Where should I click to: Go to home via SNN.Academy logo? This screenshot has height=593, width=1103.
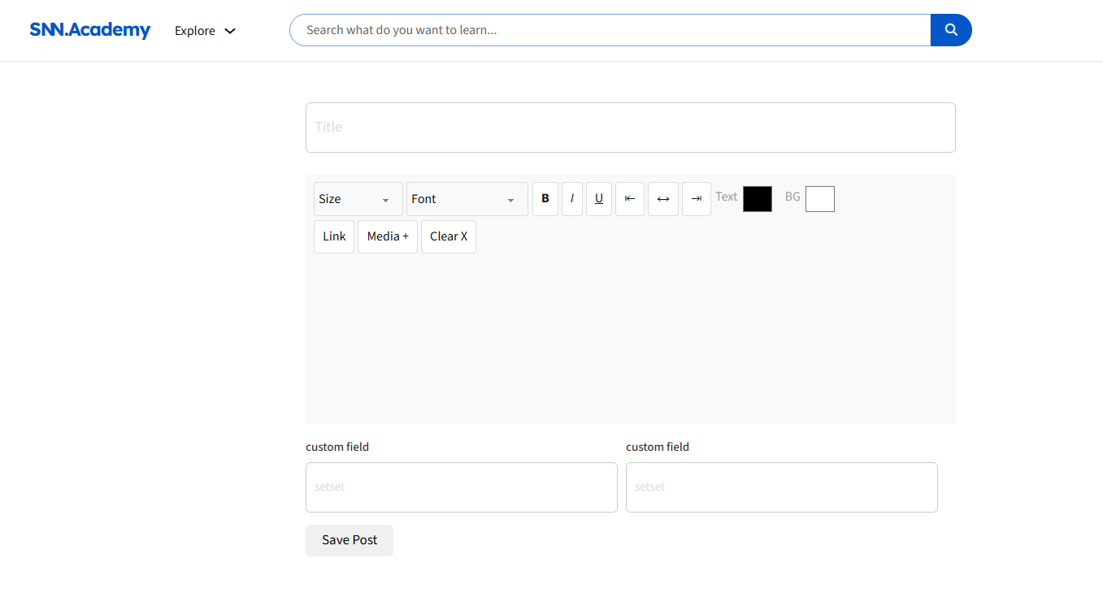pyautogui.click(x=90, y=30)
